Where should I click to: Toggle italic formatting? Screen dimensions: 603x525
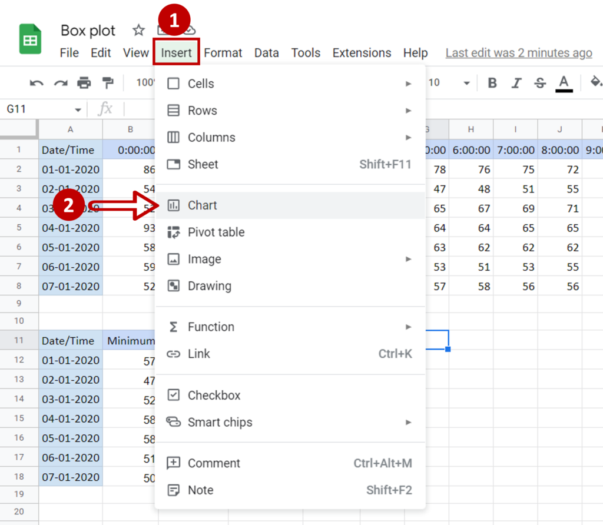pos(516,83)
